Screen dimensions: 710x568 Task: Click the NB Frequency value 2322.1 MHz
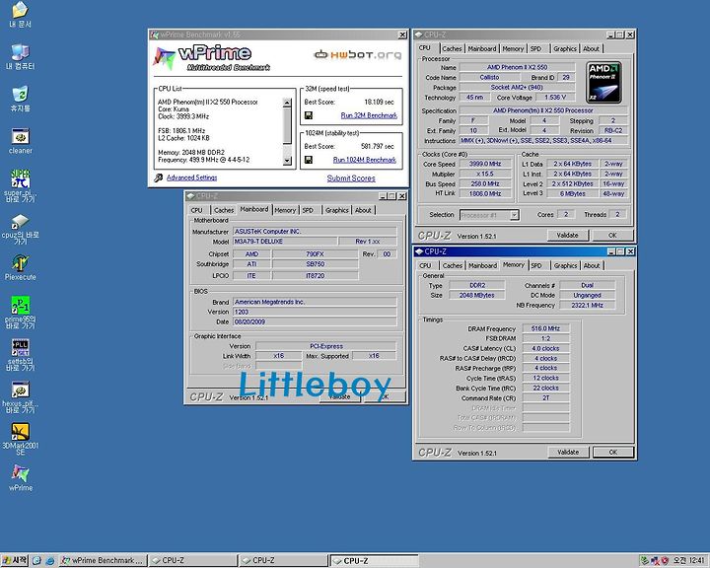tap(587, 306)
